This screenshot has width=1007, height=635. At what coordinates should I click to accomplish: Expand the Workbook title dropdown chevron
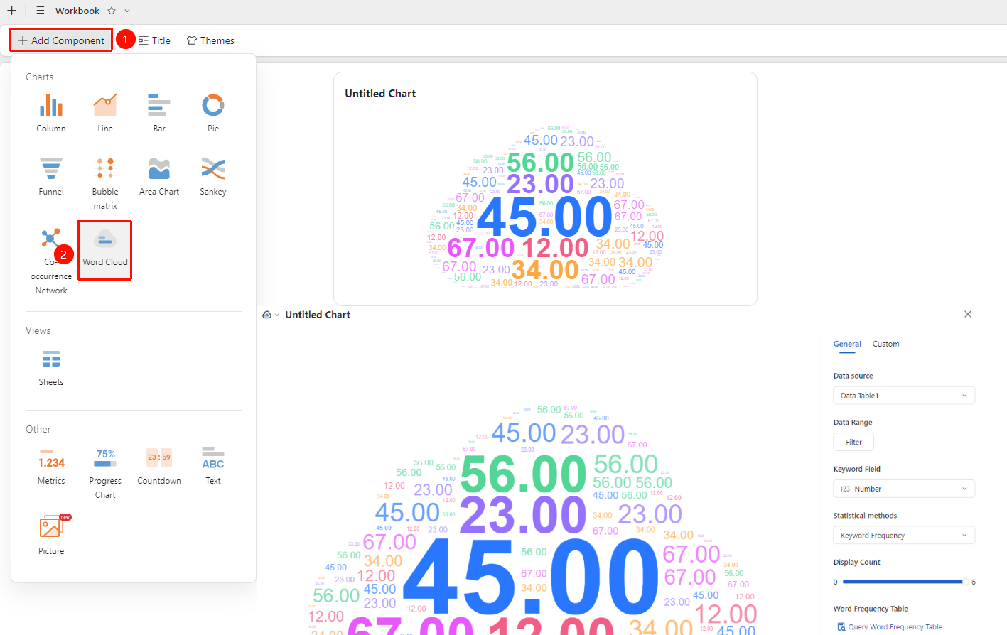click(127, 11)
